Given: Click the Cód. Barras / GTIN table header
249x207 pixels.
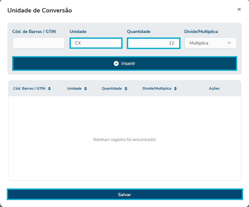Looking at the screenshot, I should click(x=29, y=89).
